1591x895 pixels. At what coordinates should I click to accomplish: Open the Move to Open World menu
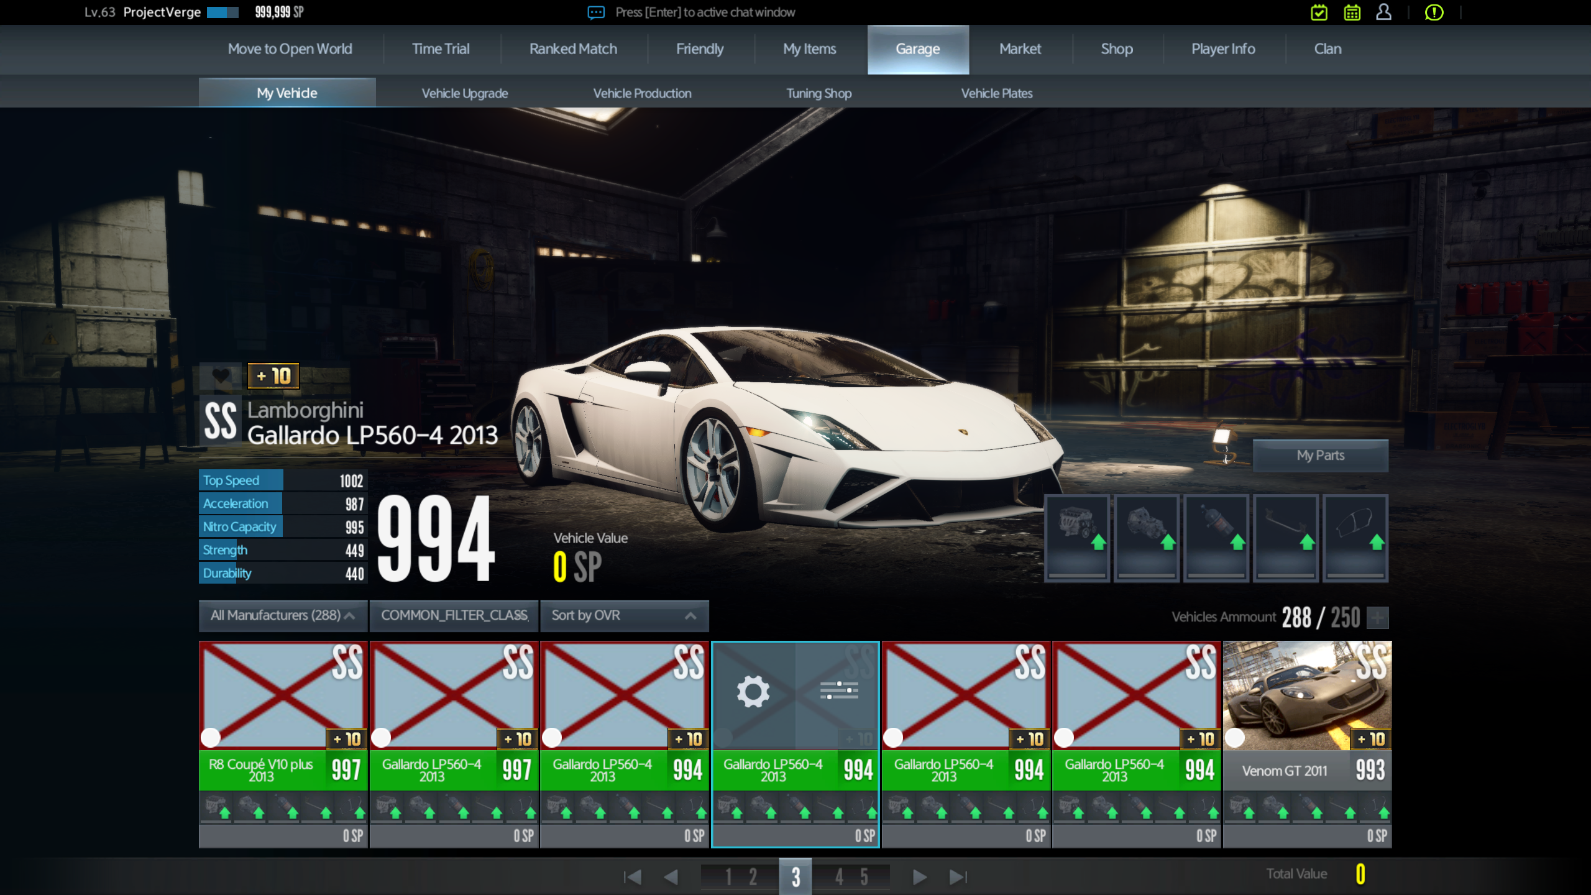(290, 49)
